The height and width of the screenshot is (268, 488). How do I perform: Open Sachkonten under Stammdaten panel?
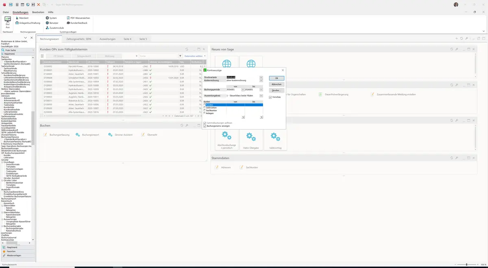pos(249,167)
